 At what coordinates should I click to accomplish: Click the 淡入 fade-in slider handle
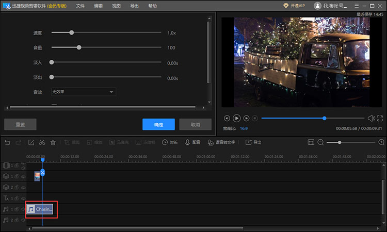pyautogui.click(x=52, y=62)
